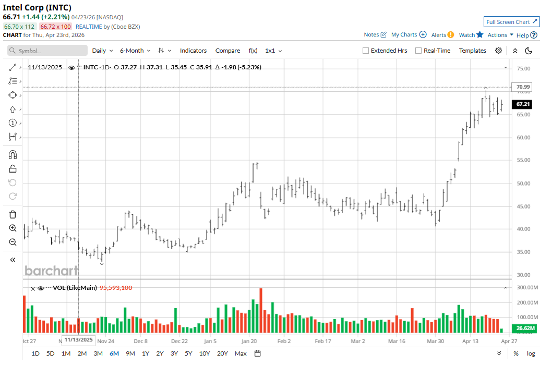Open the date range calendar picker

258,353
